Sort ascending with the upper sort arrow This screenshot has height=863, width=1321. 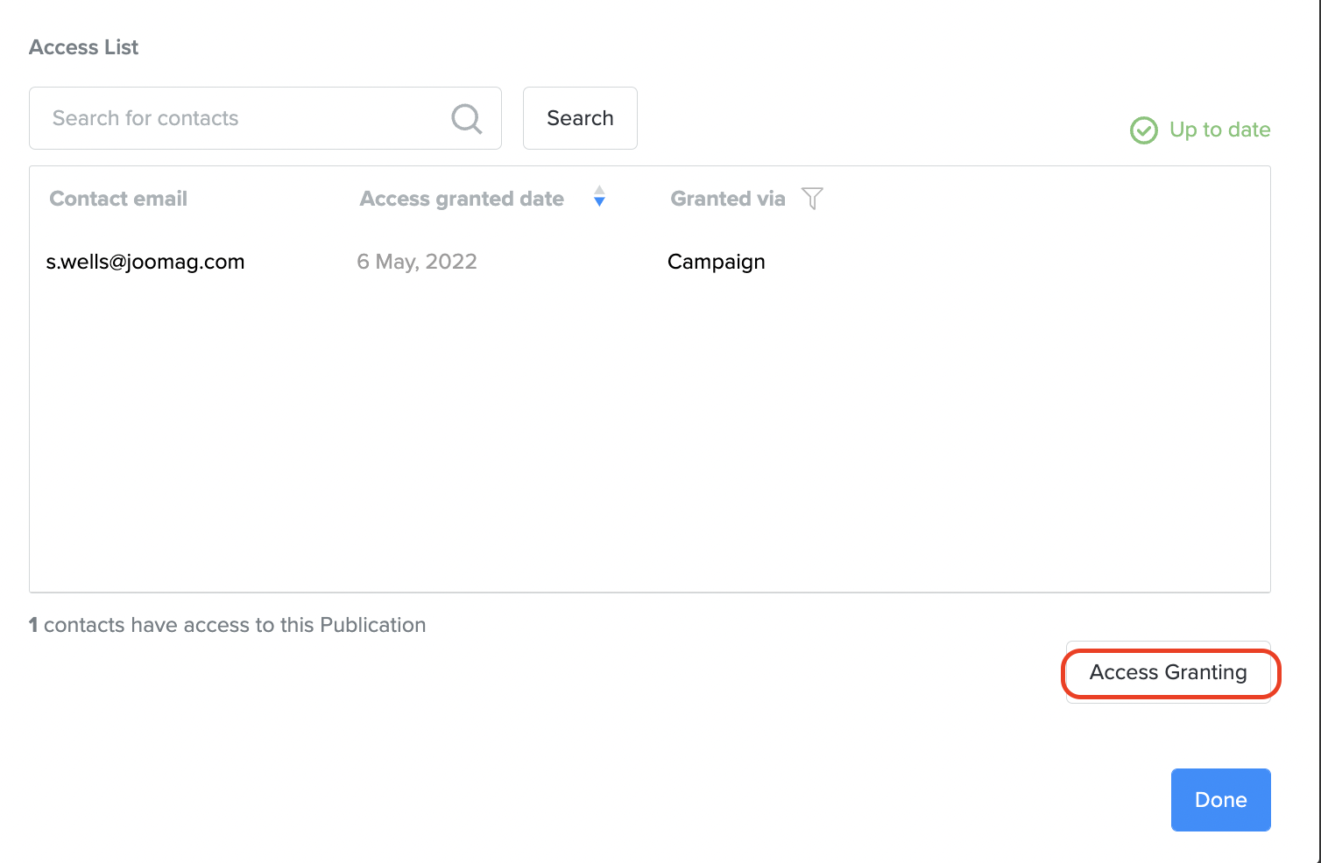(599, 190)
